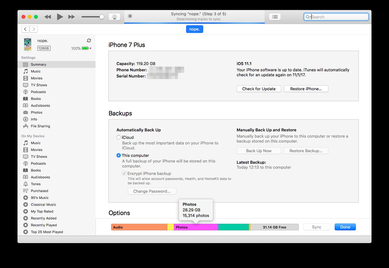Viewport: 389px width, 268px height.
Task: Open Photos in the Settings sidebar
Action: pos(36,113)
